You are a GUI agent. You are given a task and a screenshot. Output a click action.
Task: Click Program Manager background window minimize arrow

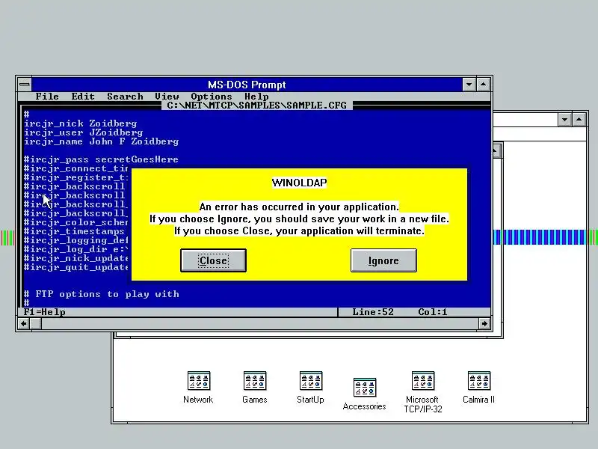click(565, 120)
